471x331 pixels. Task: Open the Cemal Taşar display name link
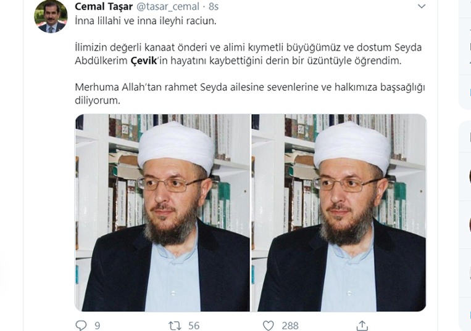(x=104, y=6)
